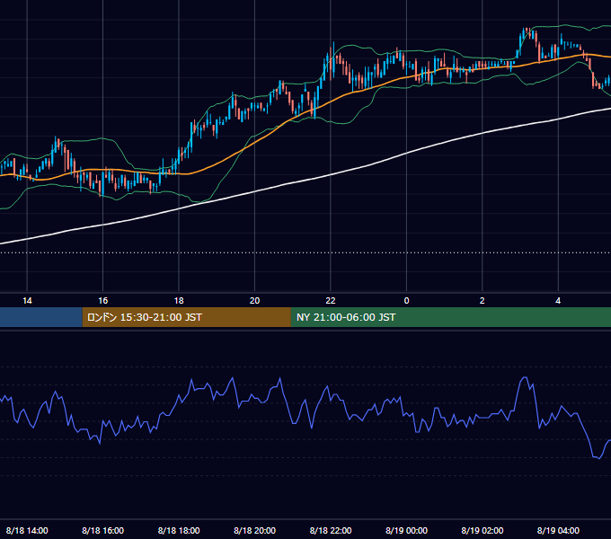
Task: Click the ロンドン 15:30-21:00 JST session bar
Action: click(x=186, y=317)
